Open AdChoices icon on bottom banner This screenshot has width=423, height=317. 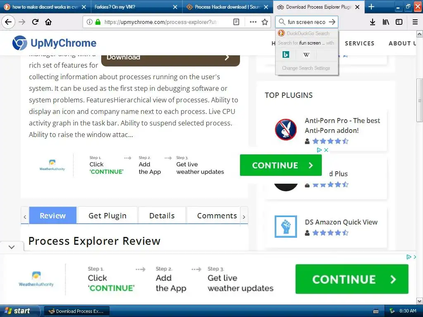pos(409,257)
